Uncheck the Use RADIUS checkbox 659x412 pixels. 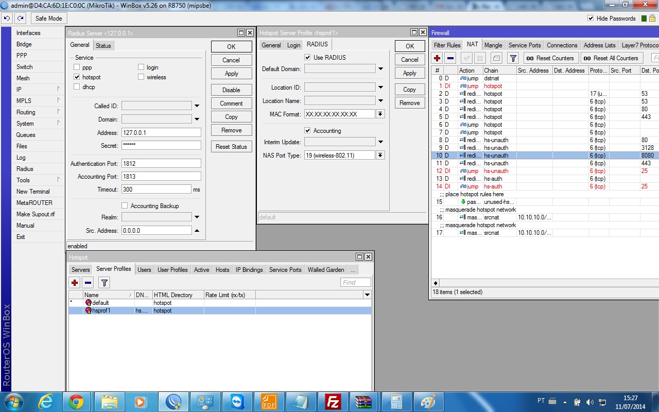[308, 58]
